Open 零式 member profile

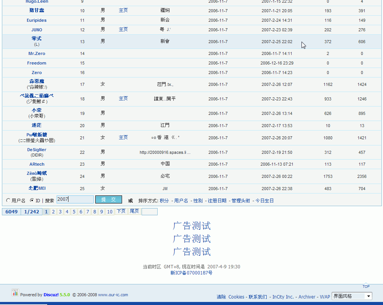click(37, 39)
